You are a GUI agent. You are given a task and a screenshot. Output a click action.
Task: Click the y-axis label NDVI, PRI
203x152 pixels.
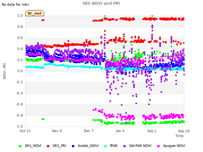tap(4, 71)
